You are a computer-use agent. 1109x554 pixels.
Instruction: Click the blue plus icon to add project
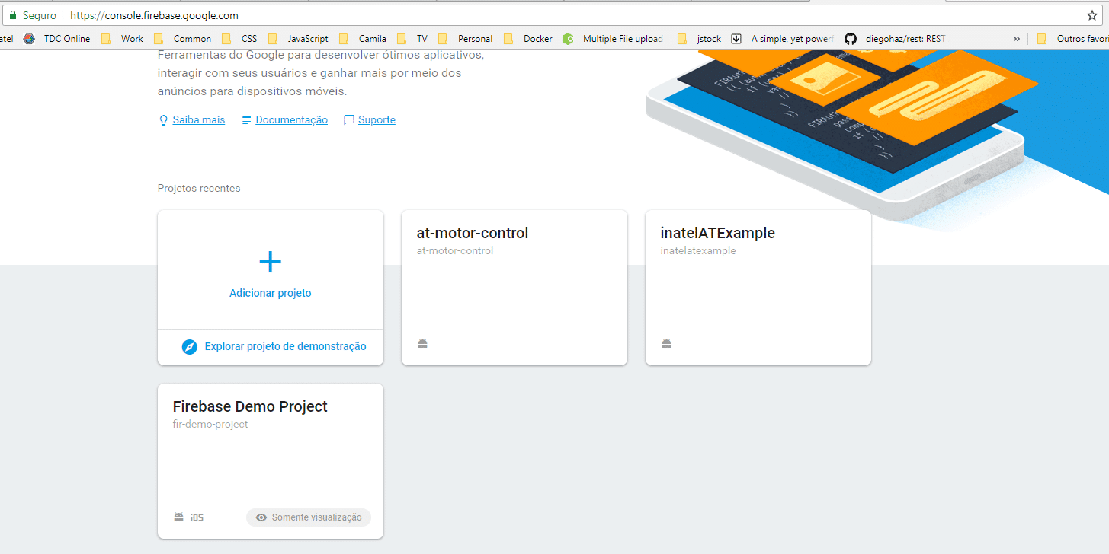[271, 263]
